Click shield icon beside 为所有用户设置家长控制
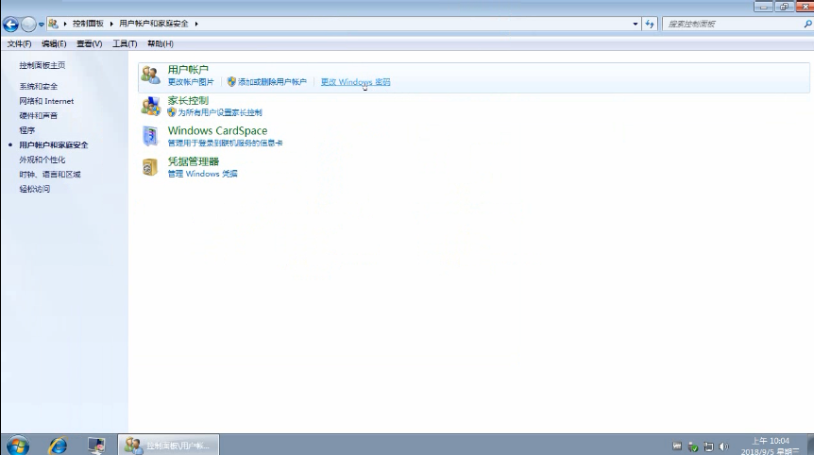This screenshot has width=814, height=455. [x=172, y=112]
